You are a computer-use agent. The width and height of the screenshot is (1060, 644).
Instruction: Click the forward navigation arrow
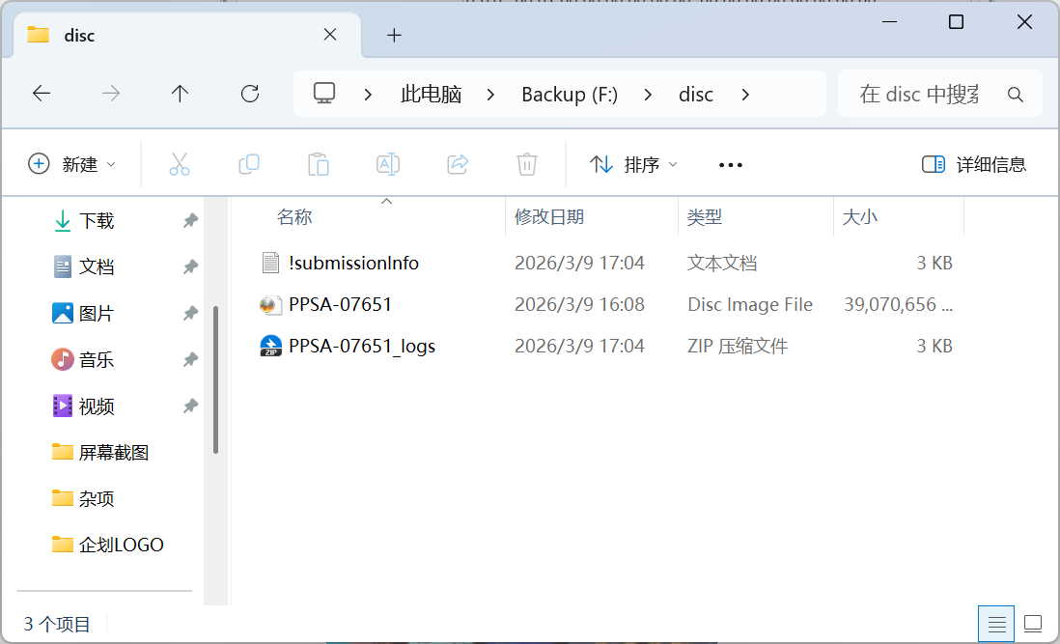[x=111, y=94]
